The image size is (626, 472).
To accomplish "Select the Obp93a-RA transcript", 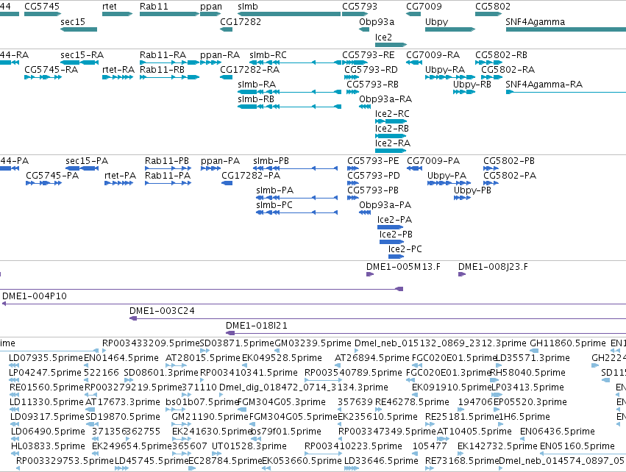I will 365,107.
